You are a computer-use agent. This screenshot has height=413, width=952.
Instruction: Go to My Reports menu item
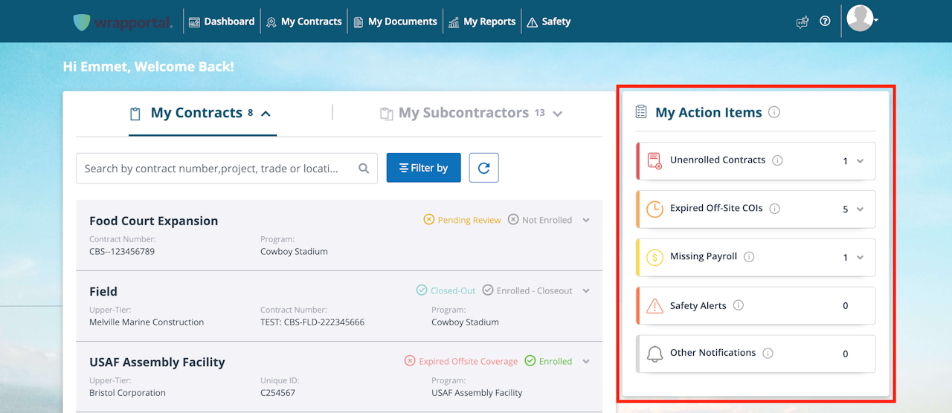[x=482, y=22]
